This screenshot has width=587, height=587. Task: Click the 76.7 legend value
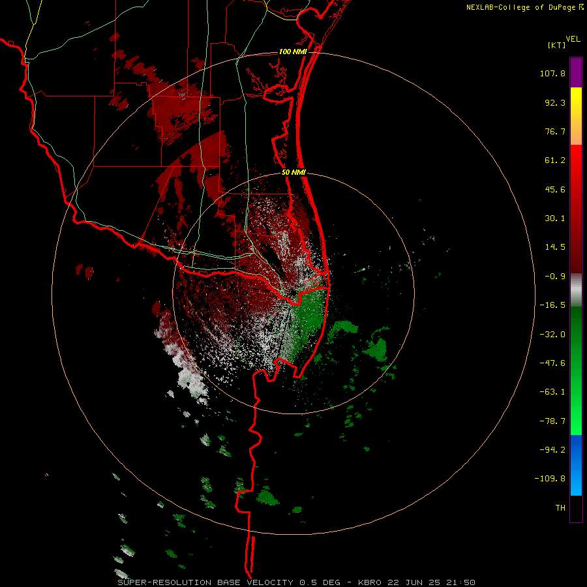coord(555,131)
